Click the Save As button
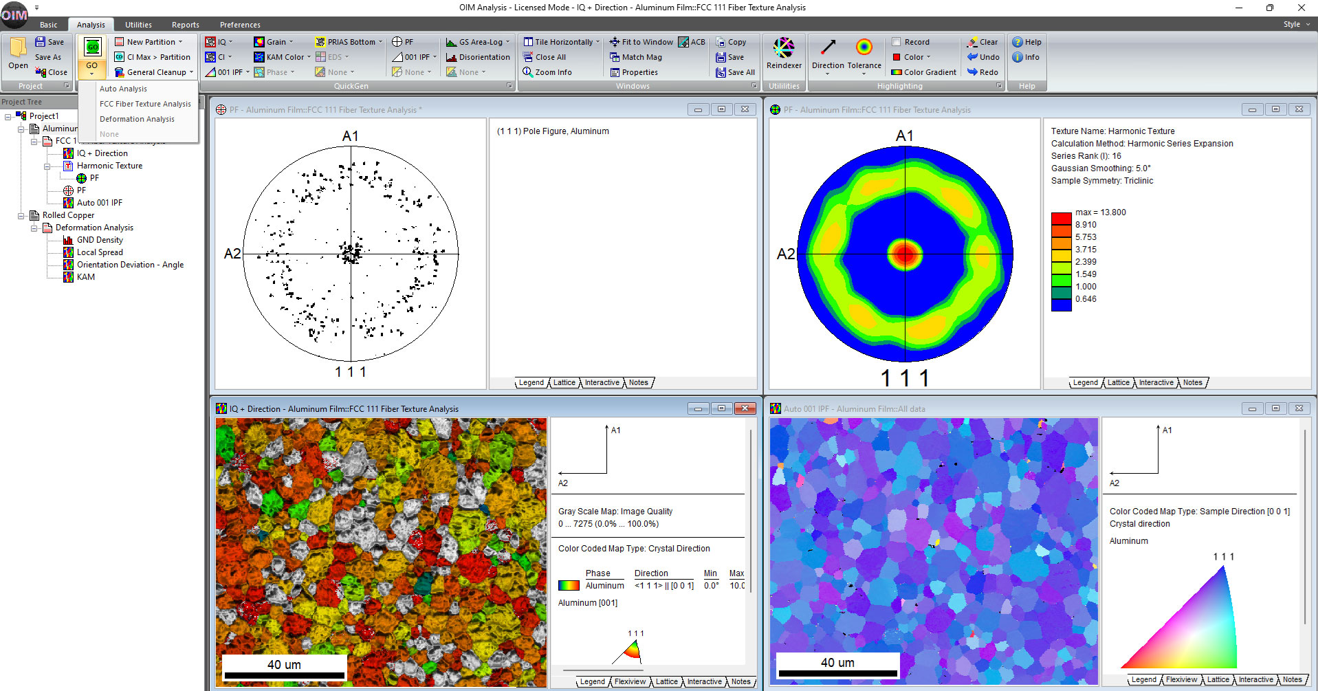 [48, 57]
